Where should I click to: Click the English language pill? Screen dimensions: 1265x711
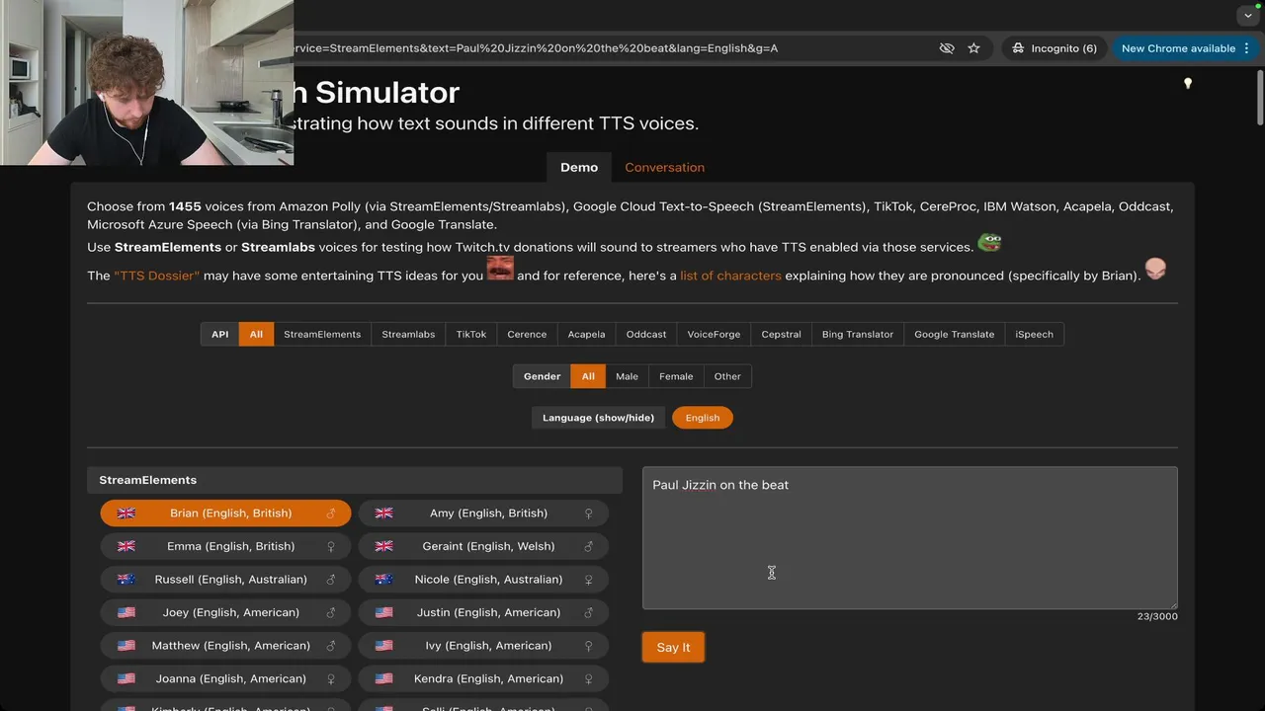[703, 418]
